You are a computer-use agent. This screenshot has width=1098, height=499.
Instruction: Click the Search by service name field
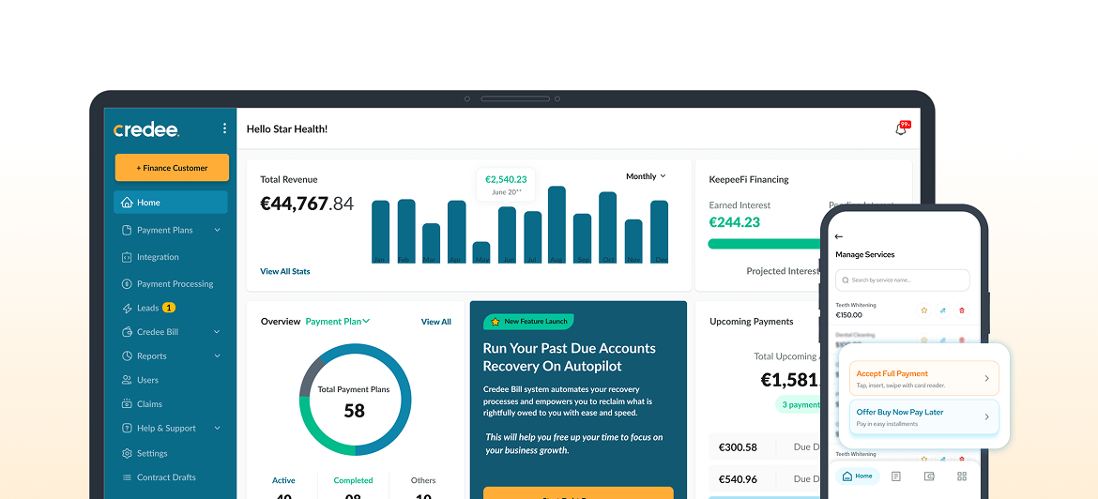[902, 280]
